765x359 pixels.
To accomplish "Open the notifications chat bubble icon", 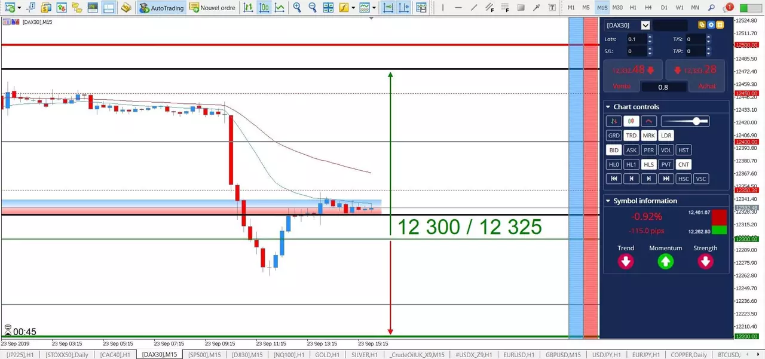I will coord(727,8).
